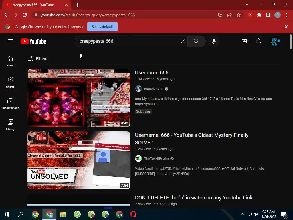The image size is (293, 220).
Task: Open Chrome three-dot menu
Action: point(287,15)
